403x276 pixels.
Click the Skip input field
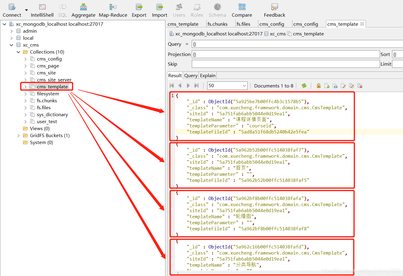tap(286, 64)
